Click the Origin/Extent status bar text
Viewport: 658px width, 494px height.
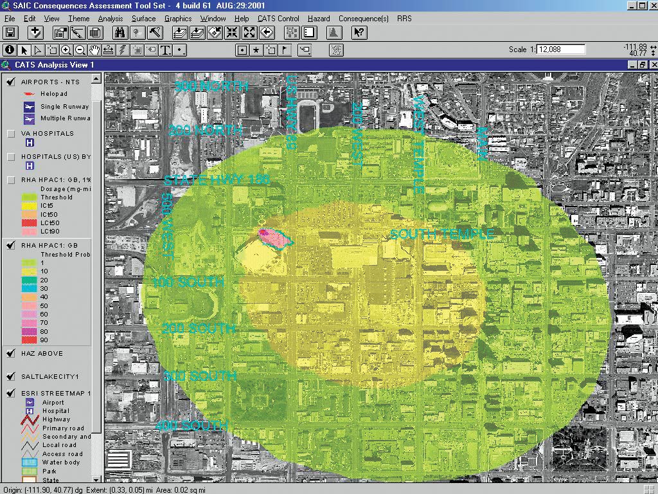click(x=104, y=489)
